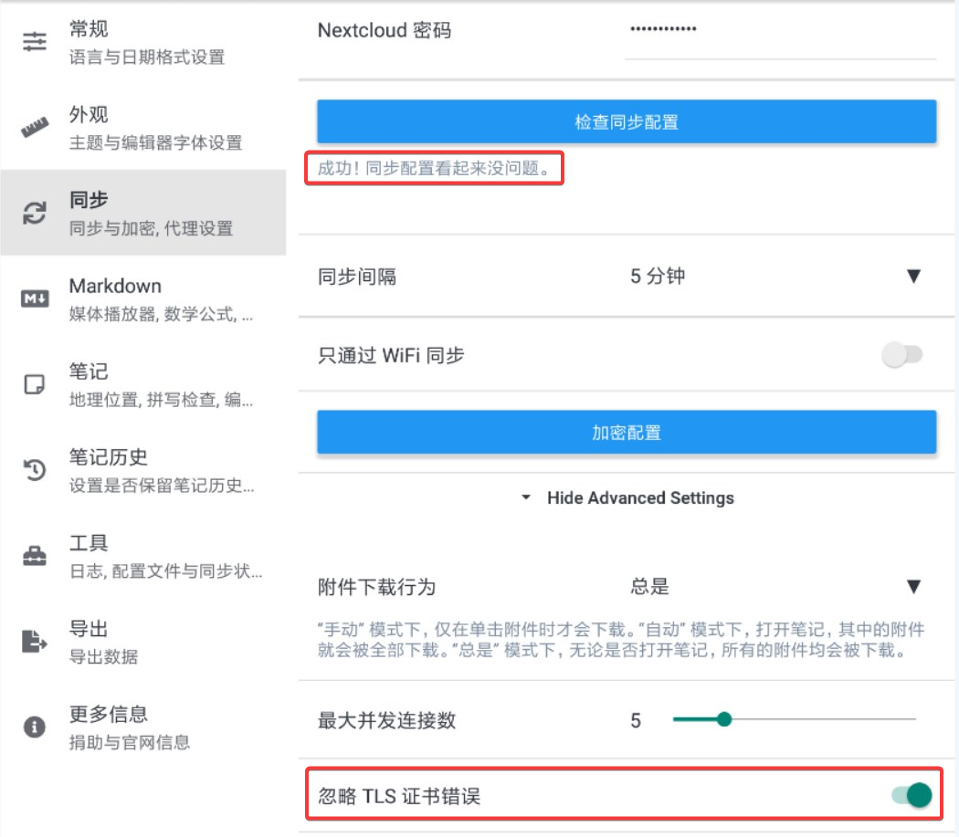Click the info circle icon next to 更多信息
The width and height of the screenshot is (959, 837).
[x=35, y=727]
